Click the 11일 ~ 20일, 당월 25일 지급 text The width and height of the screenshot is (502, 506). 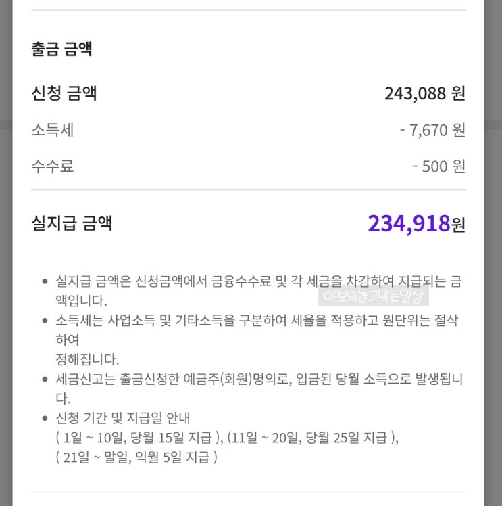tap(313, 438)
